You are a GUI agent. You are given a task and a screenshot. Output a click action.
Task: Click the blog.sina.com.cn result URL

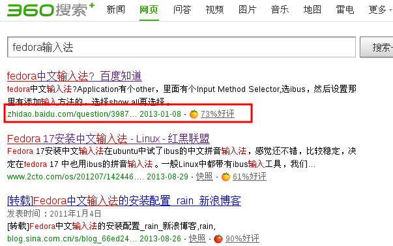[72, 239]
